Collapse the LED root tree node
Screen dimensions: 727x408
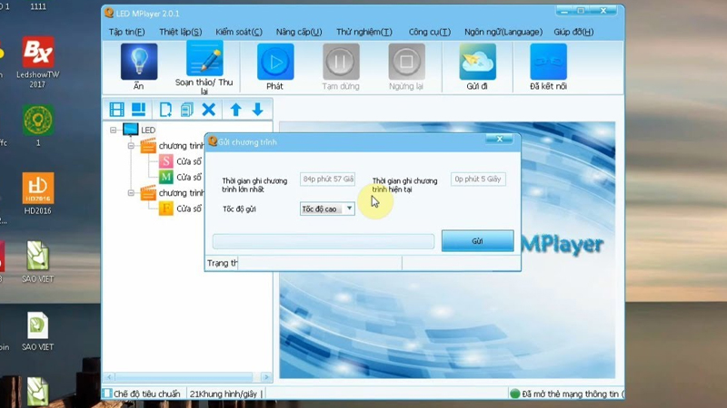coord(113,130)
